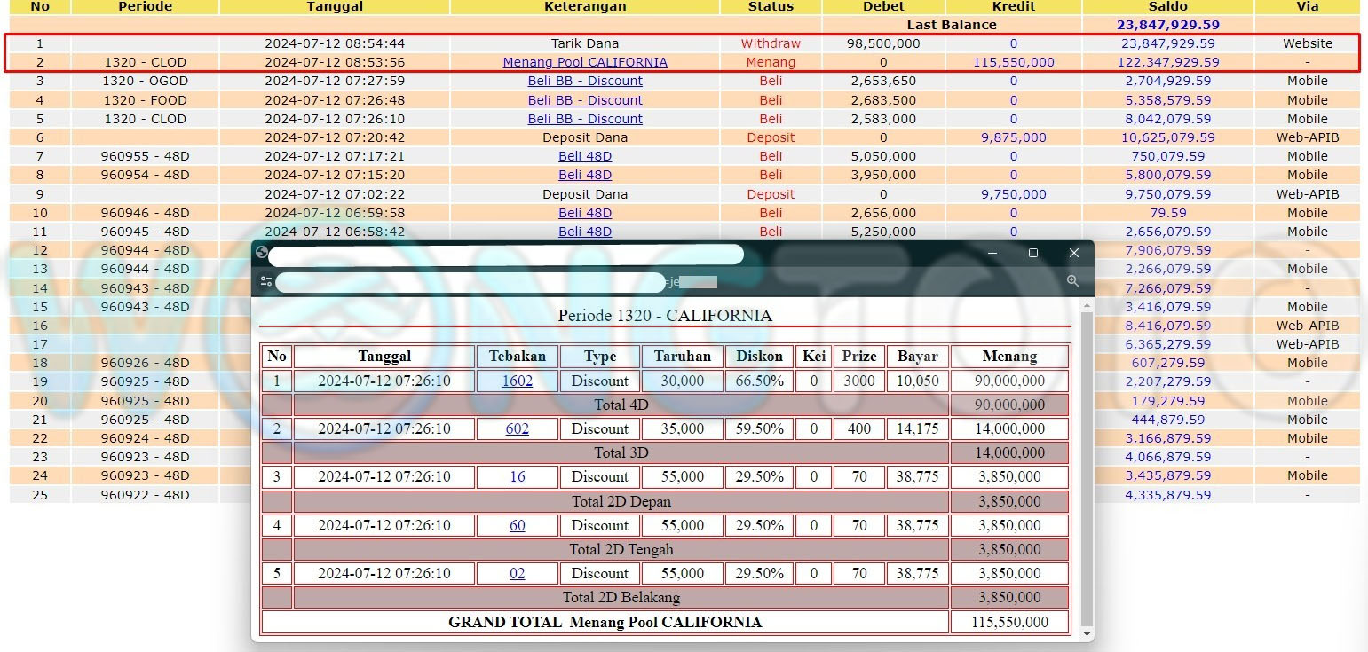Close the popup window

1073,253
